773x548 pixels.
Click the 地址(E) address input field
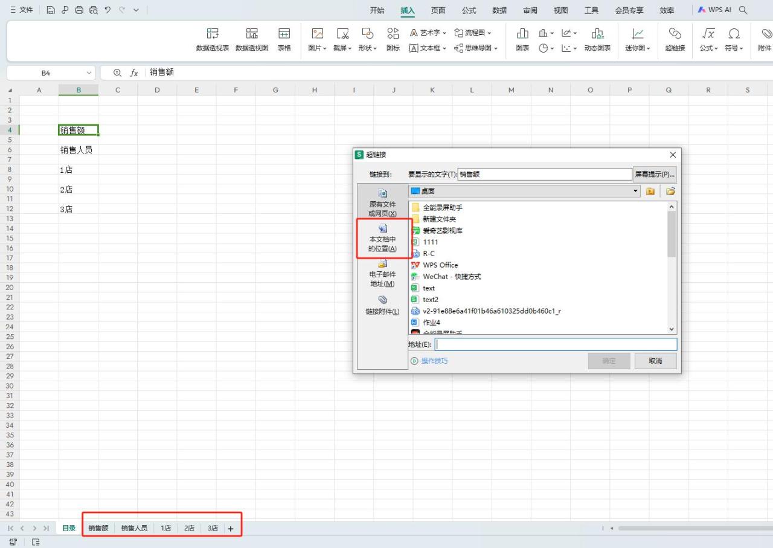556,344
